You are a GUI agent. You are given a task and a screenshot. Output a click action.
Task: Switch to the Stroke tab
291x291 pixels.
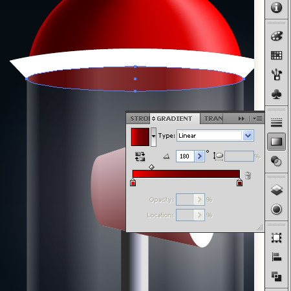click(139, 119)
